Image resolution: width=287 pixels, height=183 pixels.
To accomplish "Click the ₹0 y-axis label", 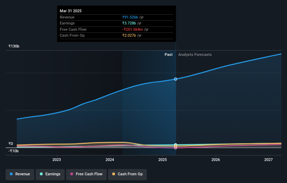I will [x=10, y=144].
